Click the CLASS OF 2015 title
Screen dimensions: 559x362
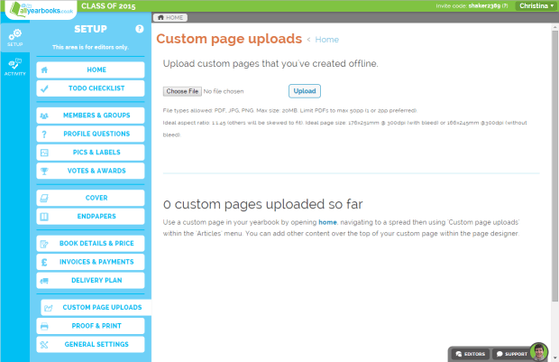[x=108, y=6]
